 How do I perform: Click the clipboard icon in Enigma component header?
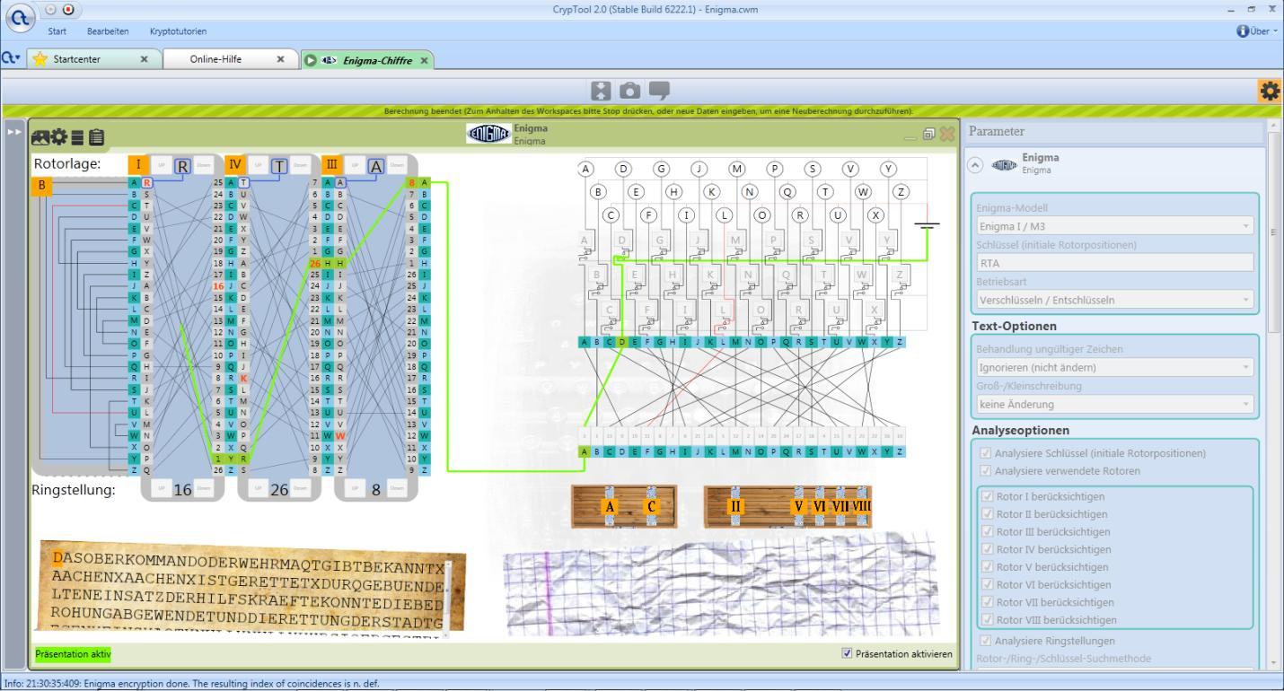click(95, 137)
